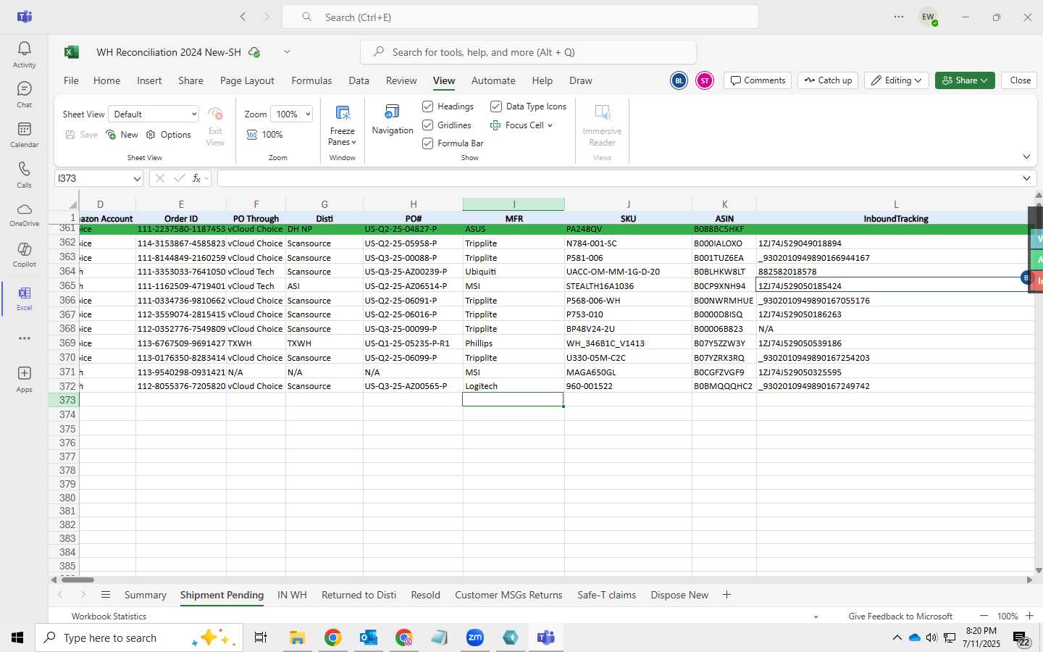Create New sheet view
Screen dimensions: 1043x652
[122, 135]
